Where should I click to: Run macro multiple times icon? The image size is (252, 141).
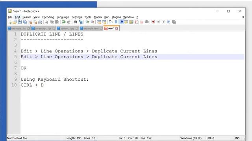169,22
